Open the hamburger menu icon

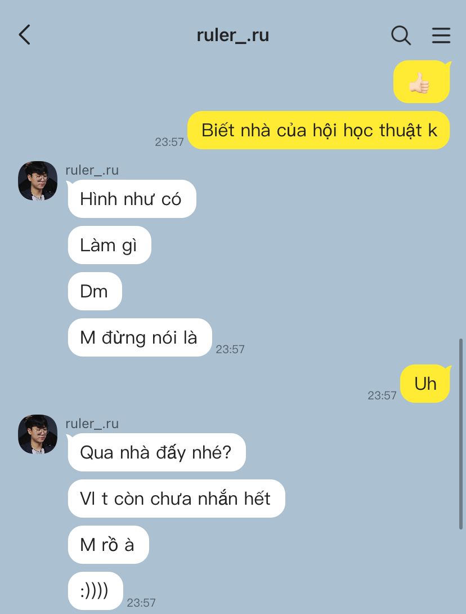point(441,35)
